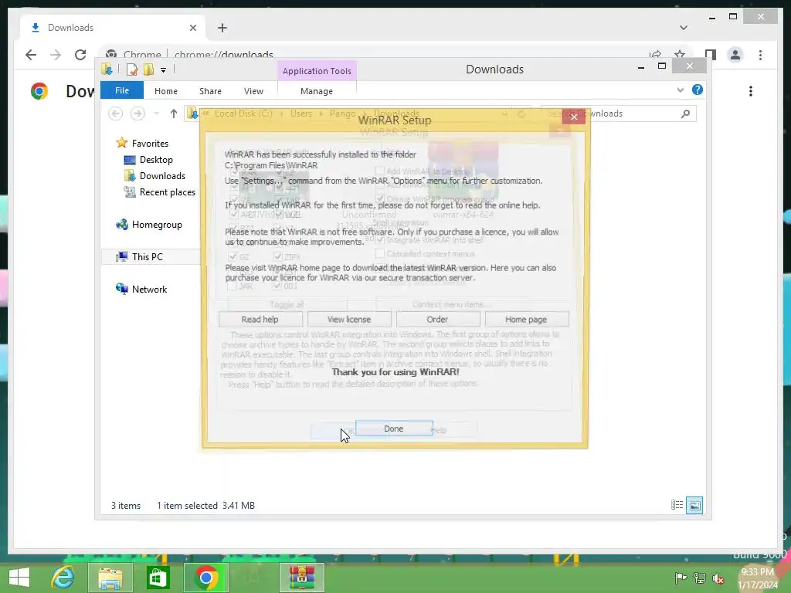Open File menu in Explorer ribbon

(x=122, y=90)
